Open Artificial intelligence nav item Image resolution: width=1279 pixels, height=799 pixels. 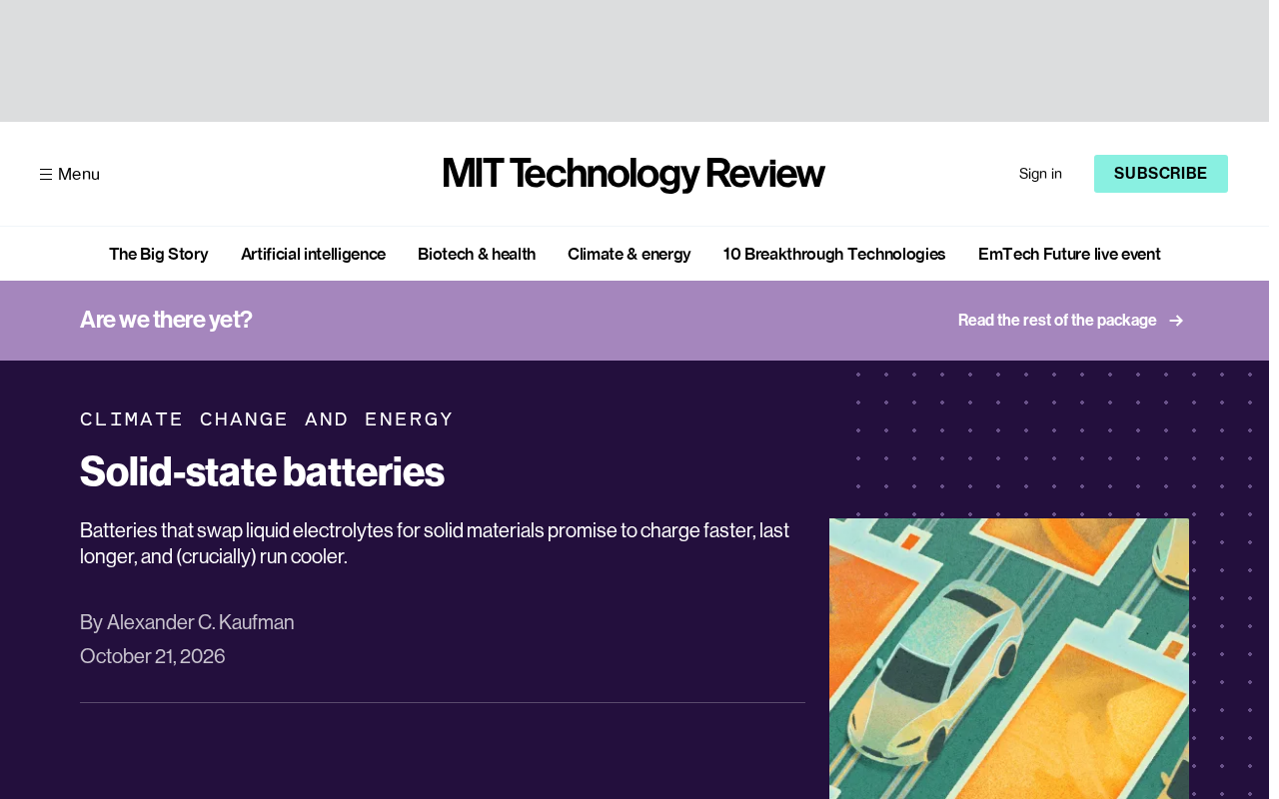pos(313,254)
